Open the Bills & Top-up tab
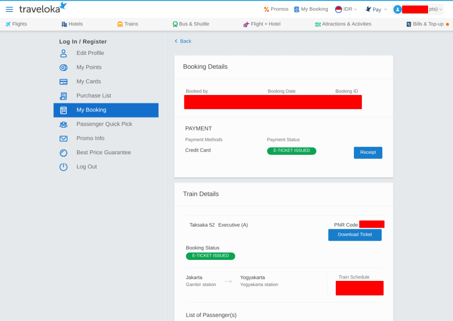Viewport: 453px width, 321px height. tap(428, 24)
